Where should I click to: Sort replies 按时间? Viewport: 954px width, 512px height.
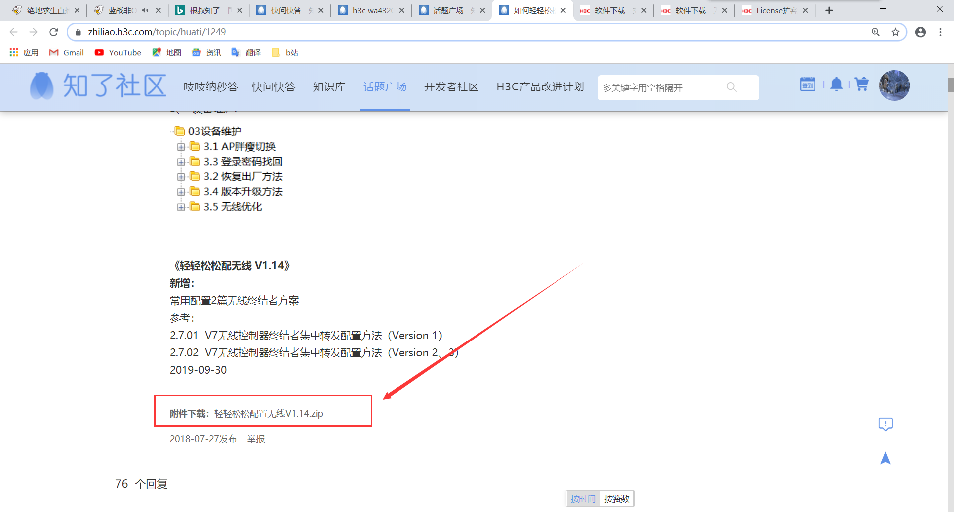click(583, 498)
